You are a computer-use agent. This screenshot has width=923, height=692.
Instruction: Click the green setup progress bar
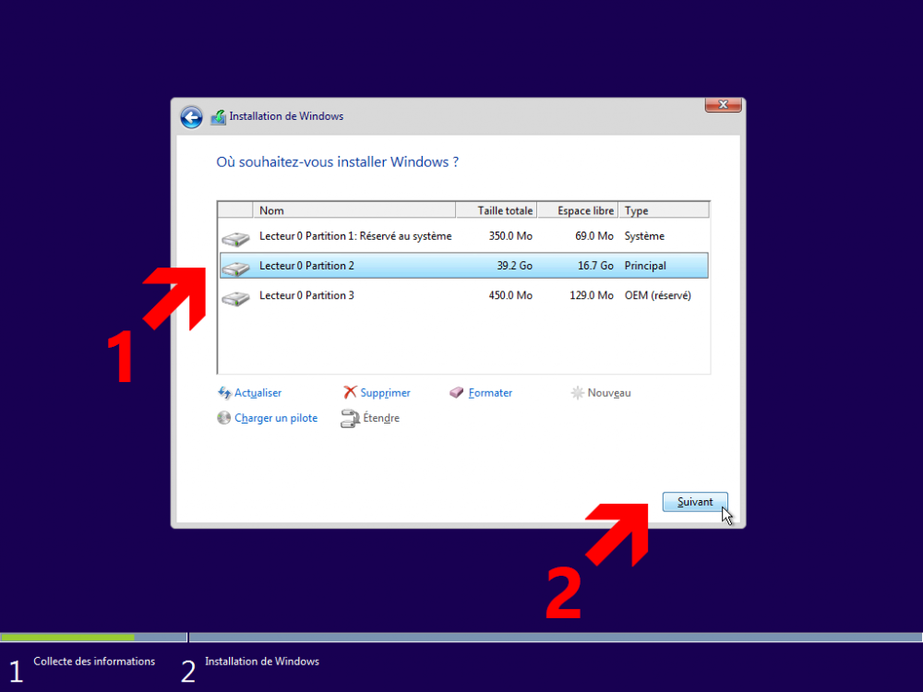(x=67, y=638)
